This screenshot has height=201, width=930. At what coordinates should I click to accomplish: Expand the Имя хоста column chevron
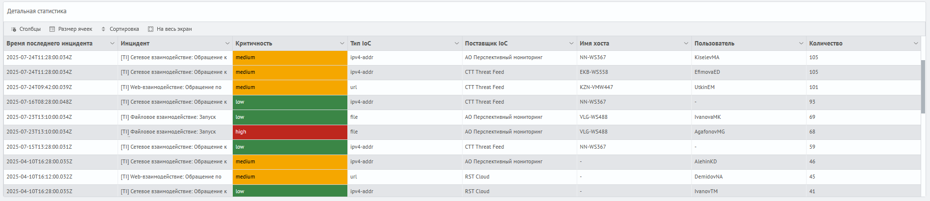[x=686, y=44]
